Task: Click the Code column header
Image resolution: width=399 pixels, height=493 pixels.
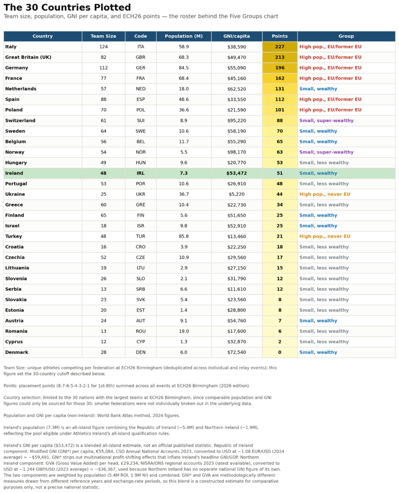Action: pos(141,36)
